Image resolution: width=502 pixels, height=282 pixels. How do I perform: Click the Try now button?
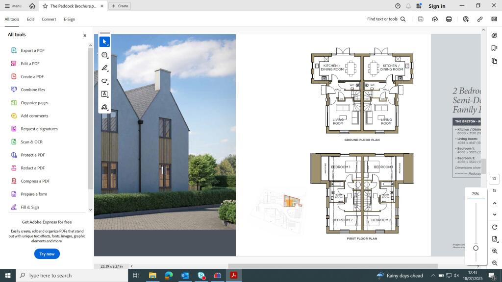47,254
